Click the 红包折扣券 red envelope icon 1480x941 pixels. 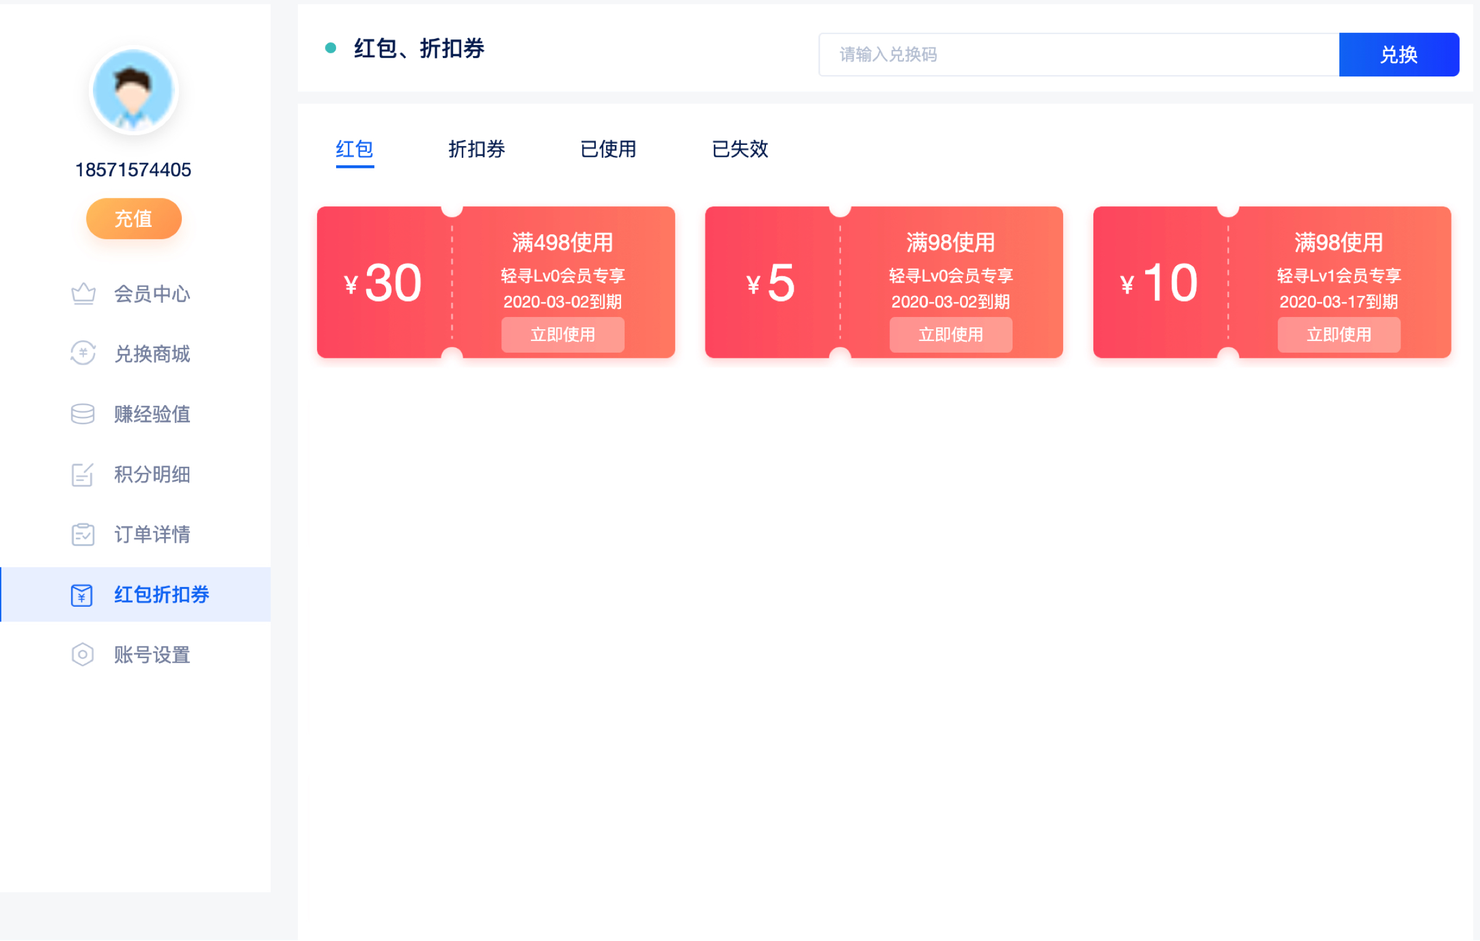82,595
